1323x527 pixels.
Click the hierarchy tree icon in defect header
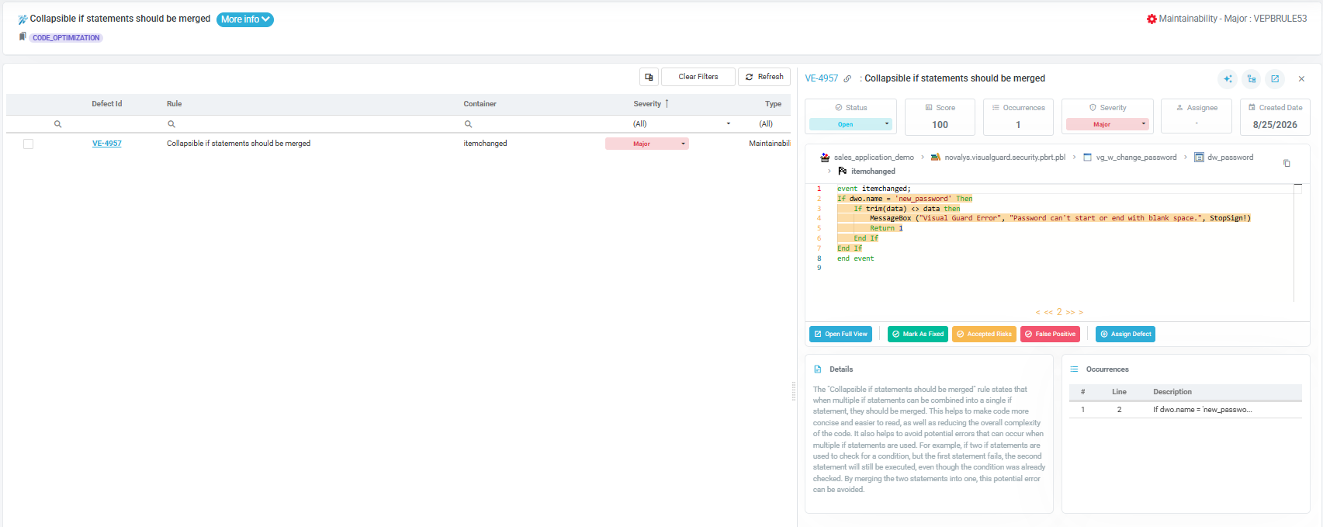click(1252, 78)
